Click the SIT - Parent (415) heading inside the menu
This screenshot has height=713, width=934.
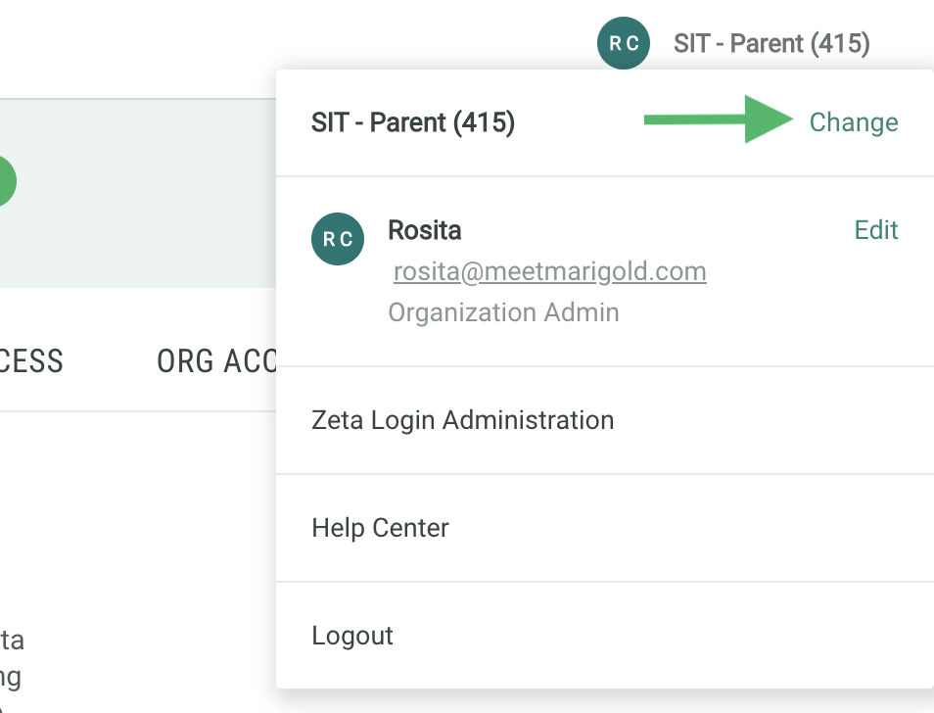pyautogui.click(x=412, y=122)
